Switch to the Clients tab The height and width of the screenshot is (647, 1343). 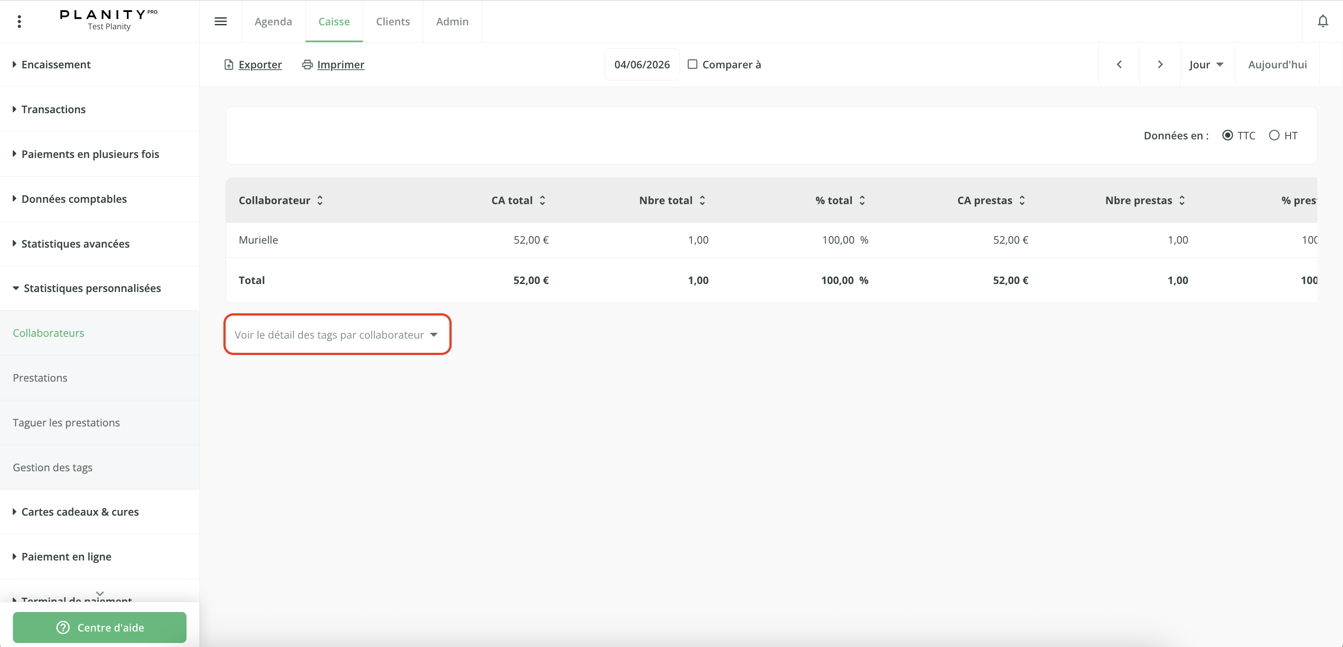click(x=393, y=21)
